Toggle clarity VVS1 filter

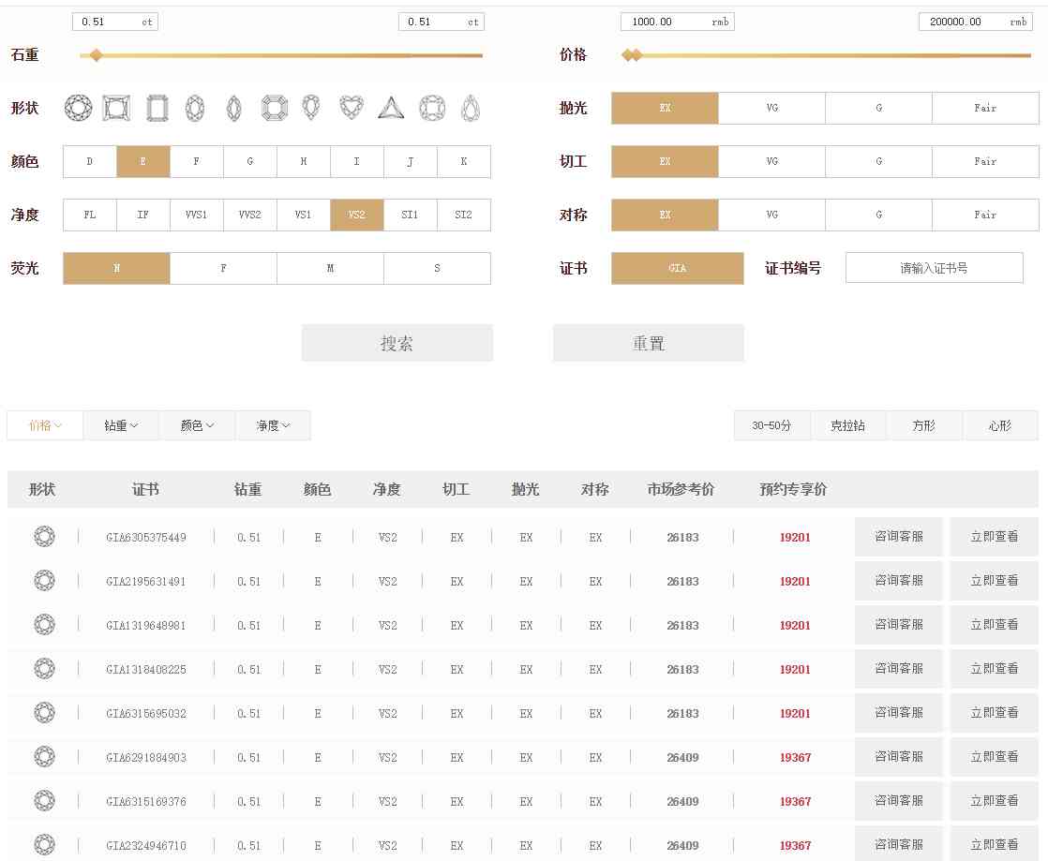[x=197, y=215]
